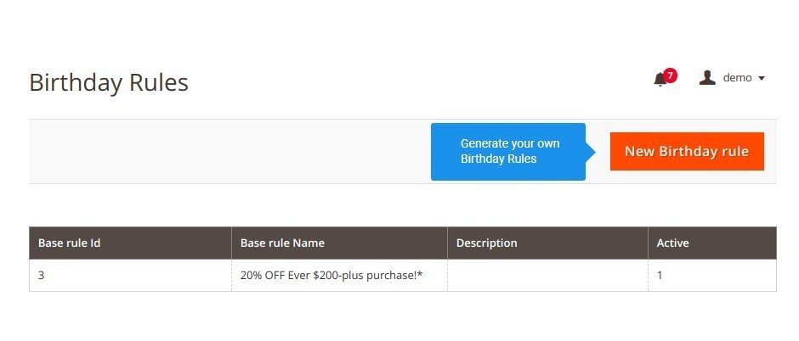Open the notifications bell icon

coord(660,79)
